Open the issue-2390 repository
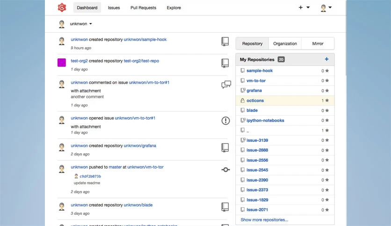Screen dimensions: 391x226 tap(257, 180)
